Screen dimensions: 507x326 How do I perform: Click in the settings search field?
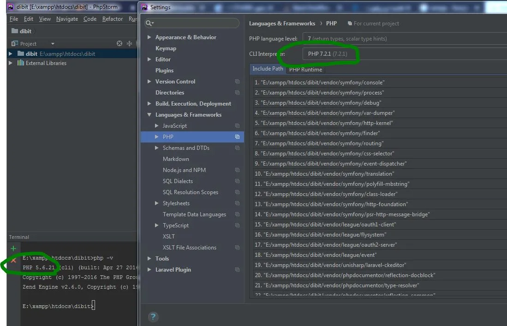coord(192,23)
